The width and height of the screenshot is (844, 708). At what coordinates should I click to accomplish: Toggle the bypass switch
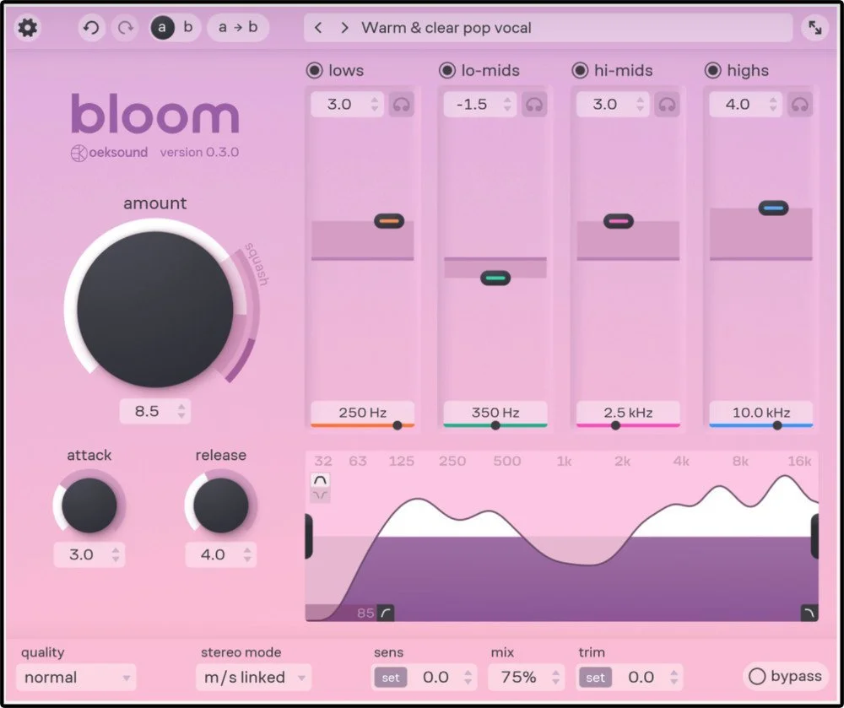[x=786, y=676]
